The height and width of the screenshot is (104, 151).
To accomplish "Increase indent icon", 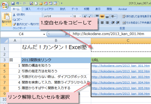I will pos(118,23).
